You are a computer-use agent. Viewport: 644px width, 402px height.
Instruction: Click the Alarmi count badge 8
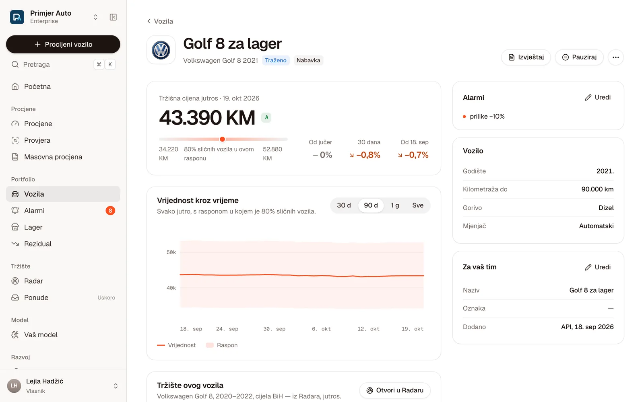point(110,211)
